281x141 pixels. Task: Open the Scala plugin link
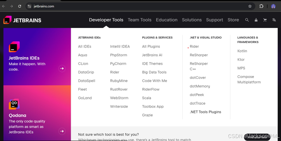coord(147,98)
